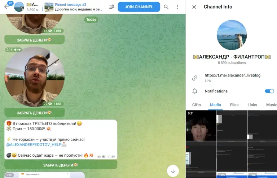Close the Channel Info panel
The width and height of the screenshot is (277, 178).
(194, 7)
